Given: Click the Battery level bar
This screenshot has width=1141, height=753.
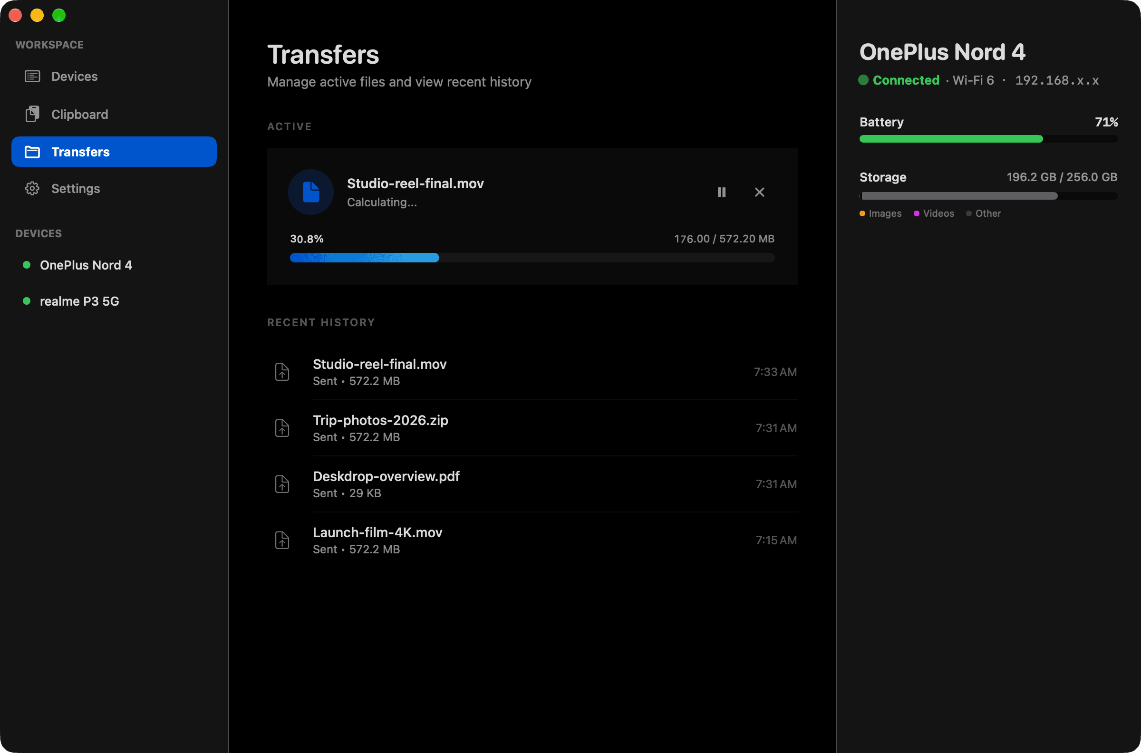Looking at the screenshot, I should (988, 139).
